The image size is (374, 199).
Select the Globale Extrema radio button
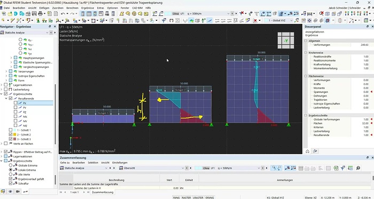[11, 165]
